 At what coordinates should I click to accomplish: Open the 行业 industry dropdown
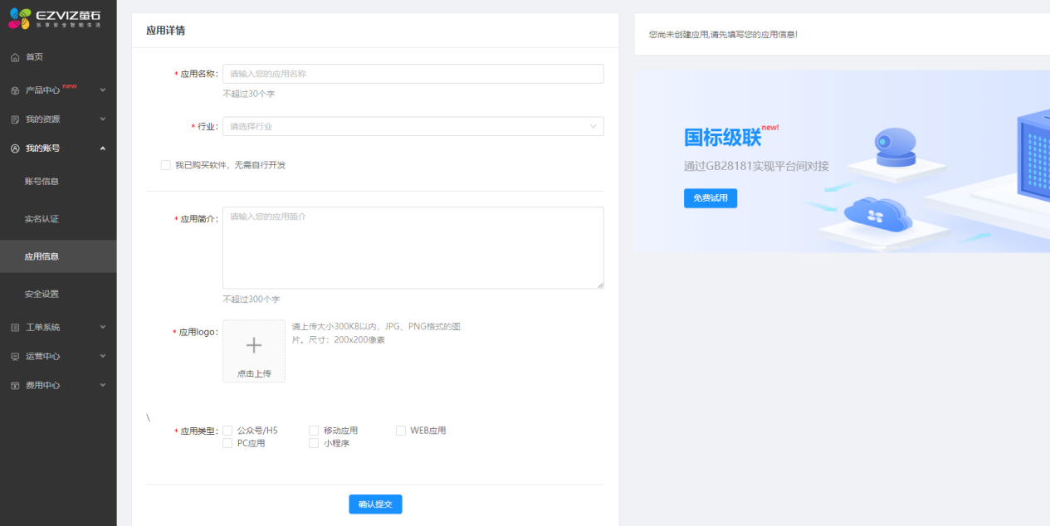pos(413,126)
